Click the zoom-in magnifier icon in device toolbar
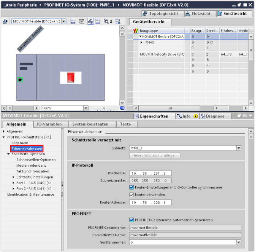255x252 pixels. 106,22
